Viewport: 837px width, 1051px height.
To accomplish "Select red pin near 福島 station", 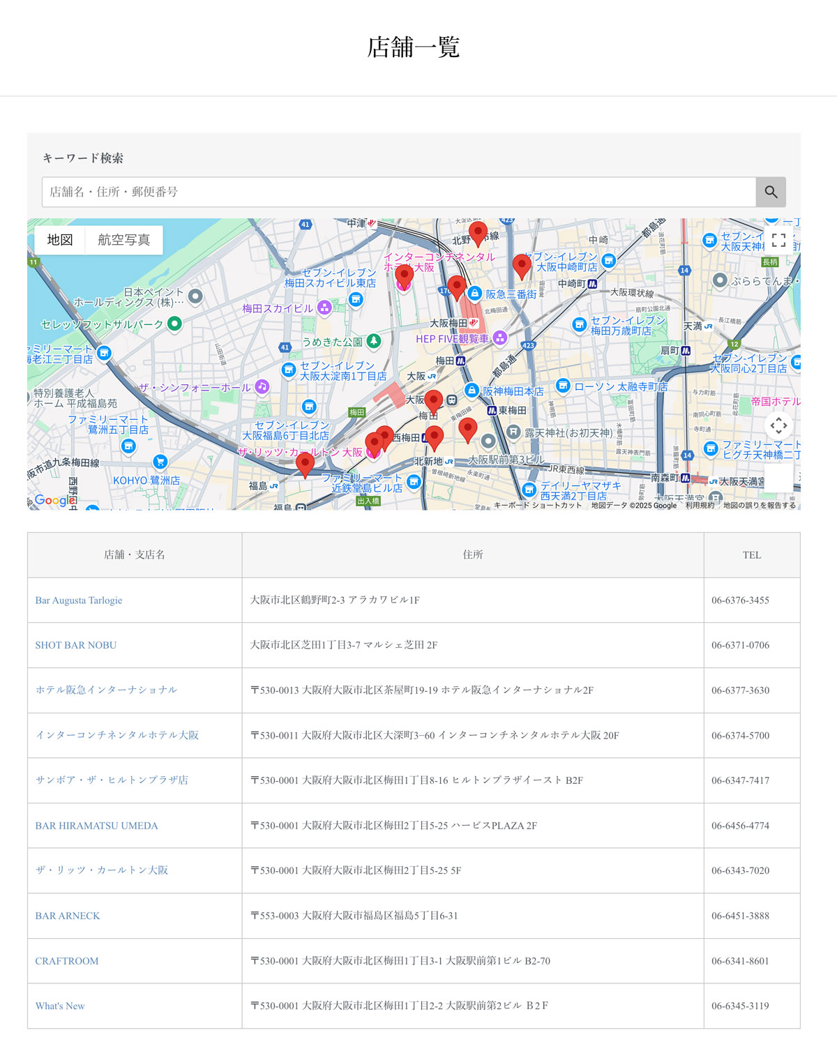I will [305, 464].
